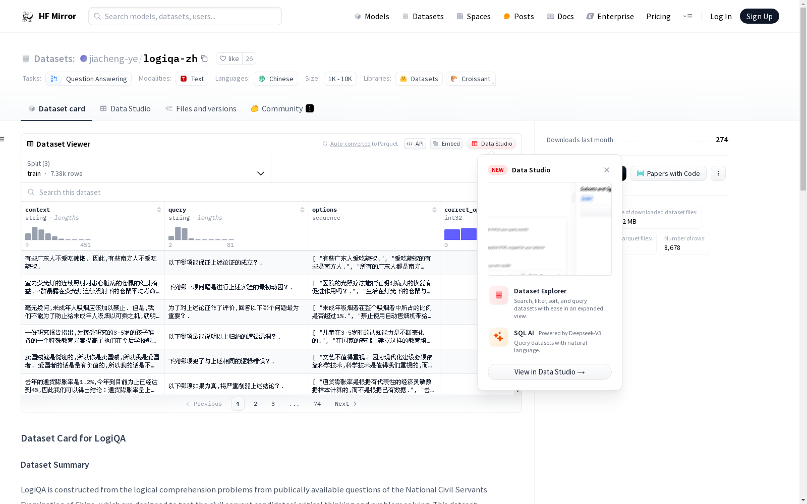The image size is (807, 504).
Task: Click the current page 1 button
Action: (238, 404)
